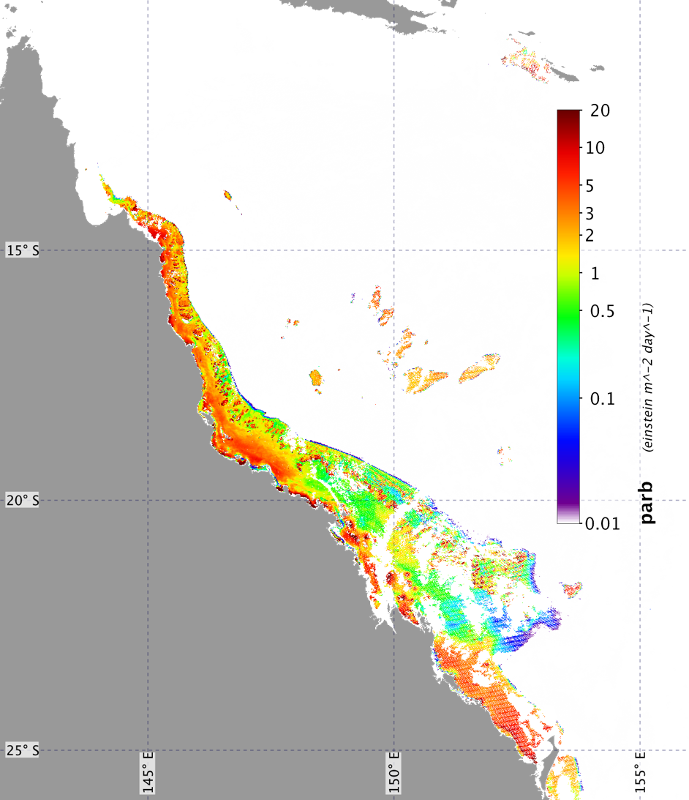Click the colorbar value 2

tap(590, 236)
